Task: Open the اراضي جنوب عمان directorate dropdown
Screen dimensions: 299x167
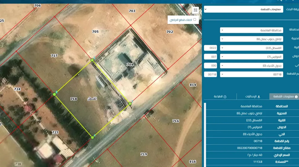Action: (x=251, y=39)
